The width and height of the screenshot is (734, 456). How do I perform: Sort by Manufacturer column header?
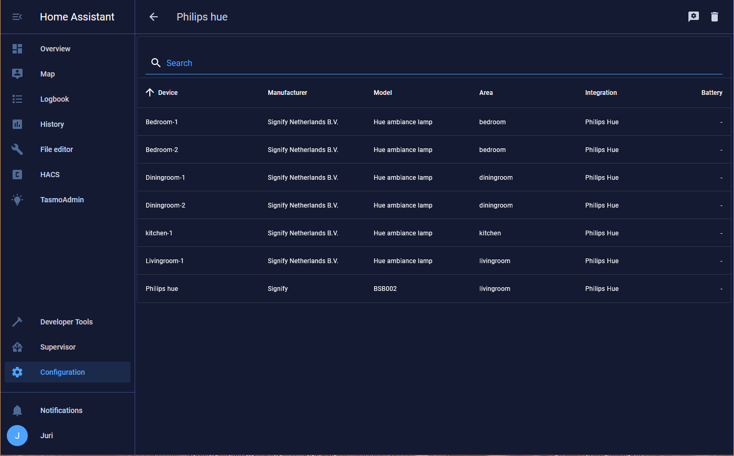coord(287,92)
